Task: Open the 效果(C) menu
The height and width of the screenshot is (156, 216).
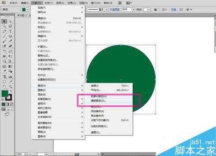Action: click(x=72, y=3)
